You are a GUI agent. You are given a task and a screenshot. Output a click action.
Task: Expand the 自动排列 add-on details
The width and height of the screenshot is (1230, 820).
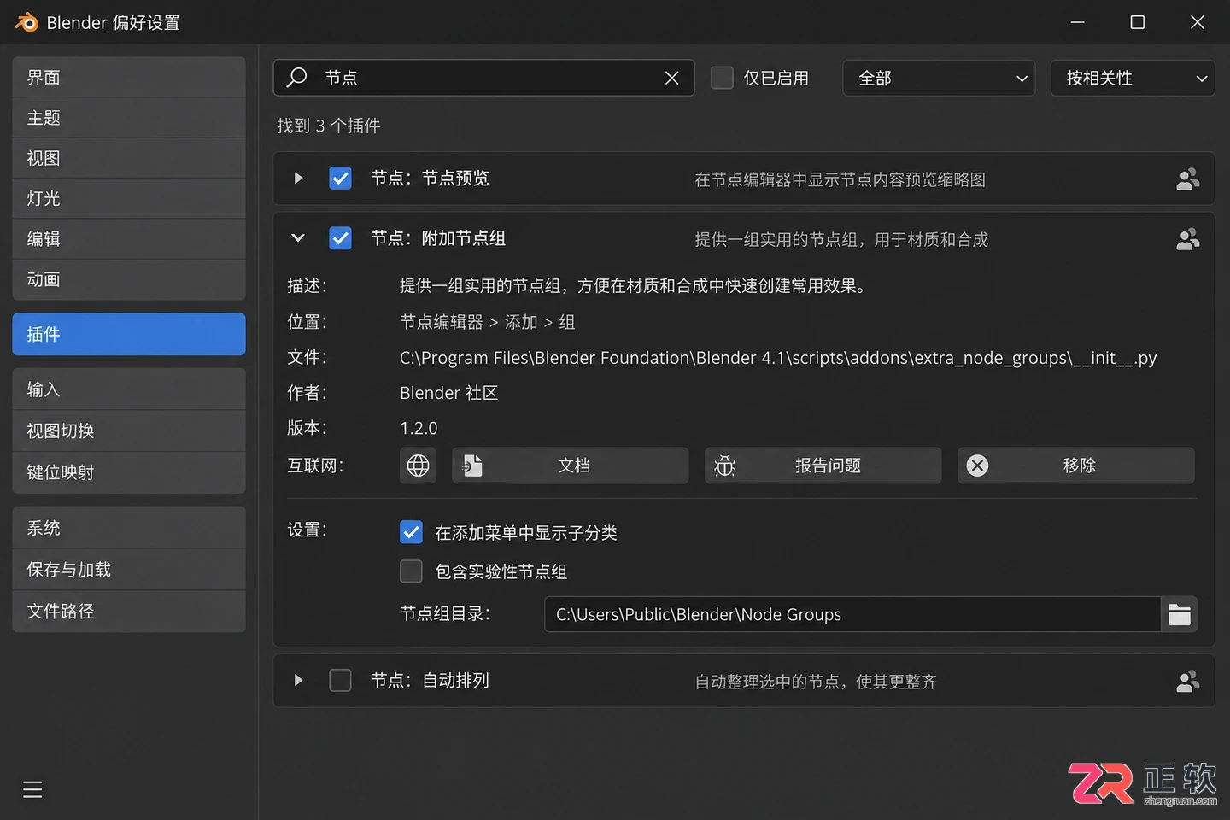(x=298, y=681)
